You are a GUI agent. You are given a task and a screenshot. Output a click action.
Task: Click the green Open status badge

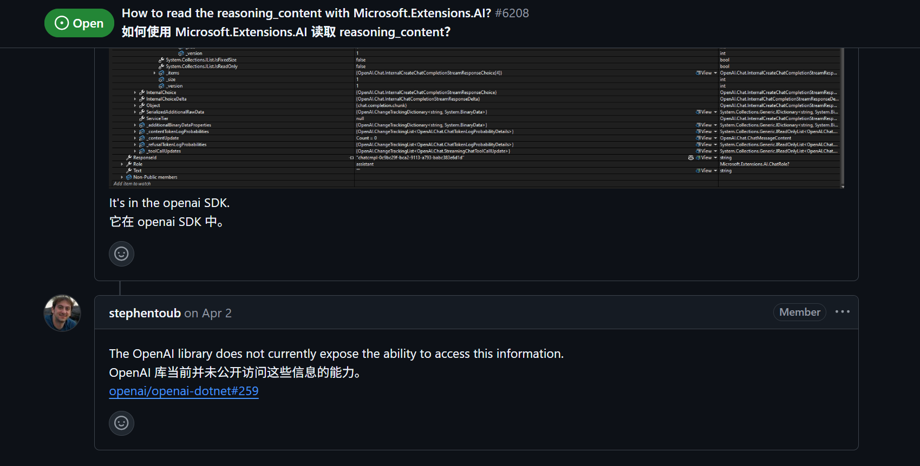click(x=79, y=23)
